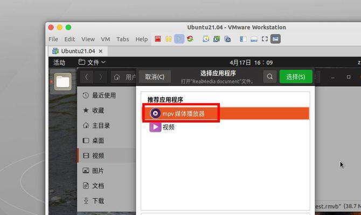Open the snapshot manager icon
The height and width of the screenshot is (215, 361).
pyautogui.click(x=227, y=39)
